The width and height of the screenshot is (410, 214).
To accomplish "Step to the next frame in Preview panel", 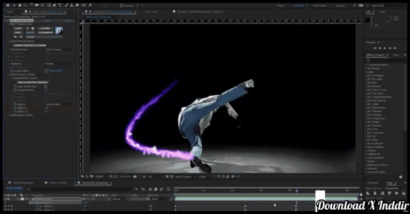I will tap(390, 48).
